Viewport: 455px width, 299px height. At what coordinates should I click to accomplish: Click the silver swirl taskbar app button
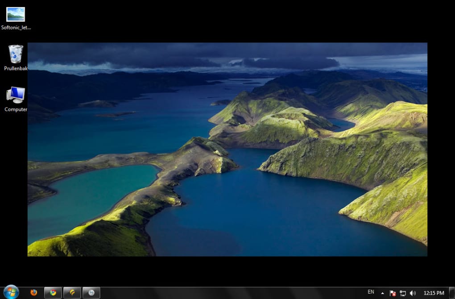pyautogui.click(x=91, y=293)
